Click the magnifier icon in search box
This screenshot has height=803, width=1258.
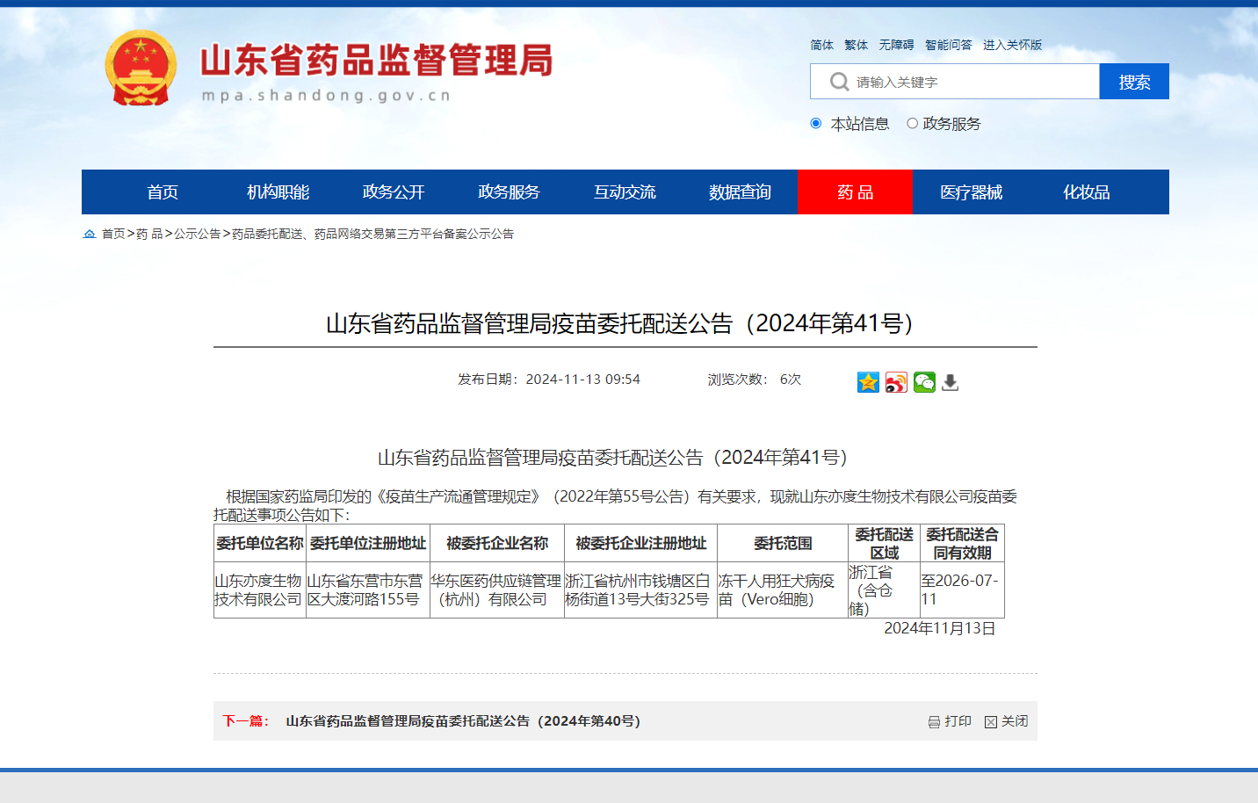click(x=839, y=82)
